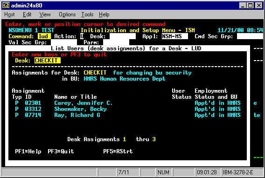Open the Host menu
Screen dimensions: 265x178
(x=9, y=14)
